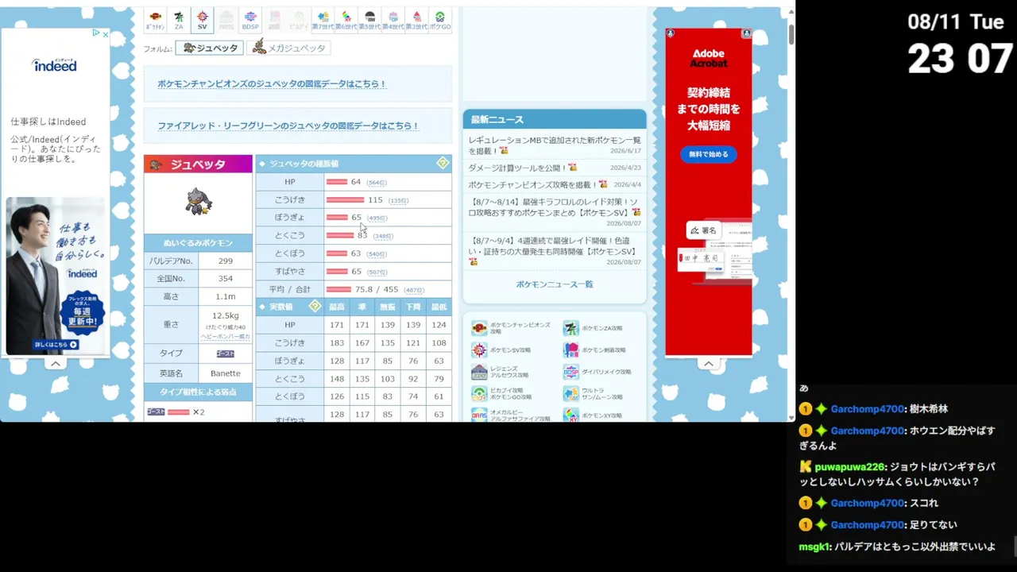The width and height of the screenshot is (1017, 572).
Task: Choose the ジュペッタ form button
Action: tap(210, 48)
